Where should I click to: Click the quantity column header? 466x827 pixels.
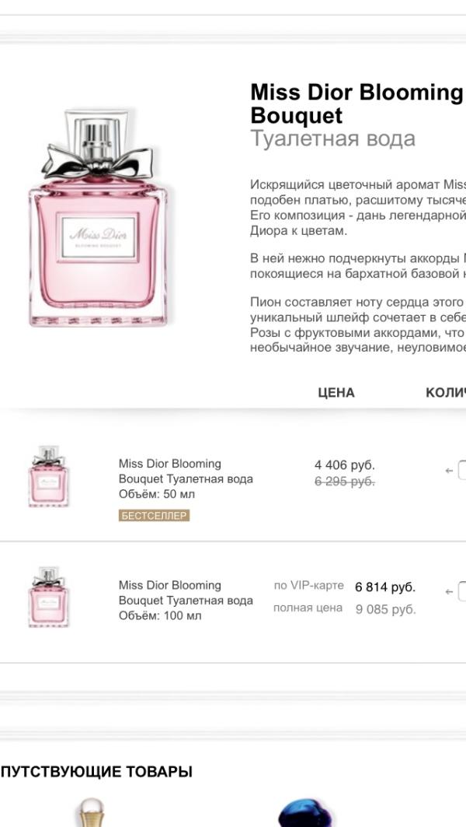[x=446, y=393]
